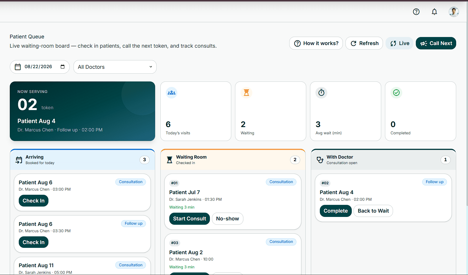Complete consult for Patient Aug 4
The height and width of the screenshot is (275, 468).
coord(336,211)
